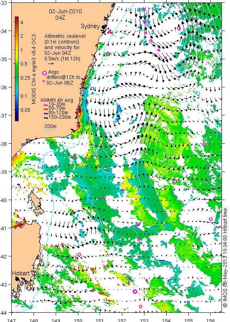Click the 'ANMN 4h avg' heading
The height and width of the screenshot is (322, 230).
pyautogui.click(x=56, y=100)
